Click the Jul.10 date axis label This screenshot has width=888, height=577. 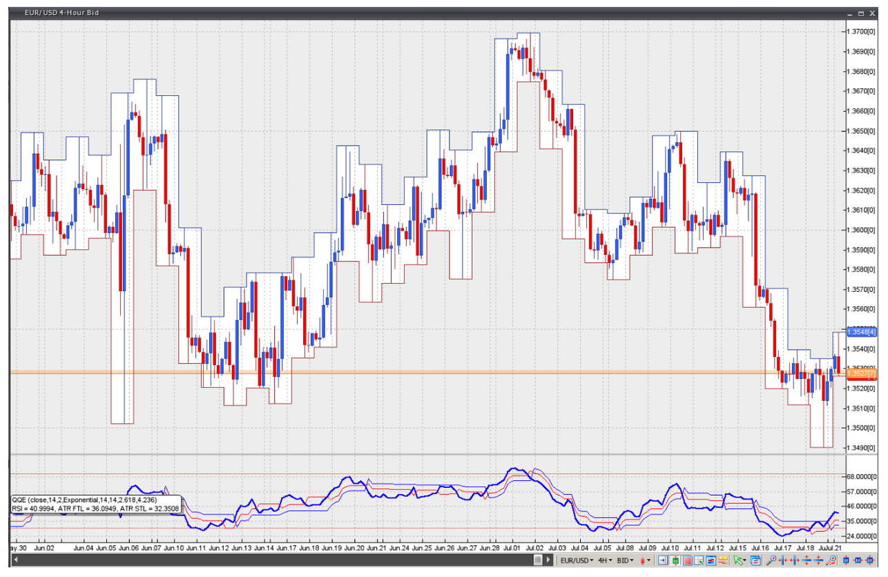(671, 548)
